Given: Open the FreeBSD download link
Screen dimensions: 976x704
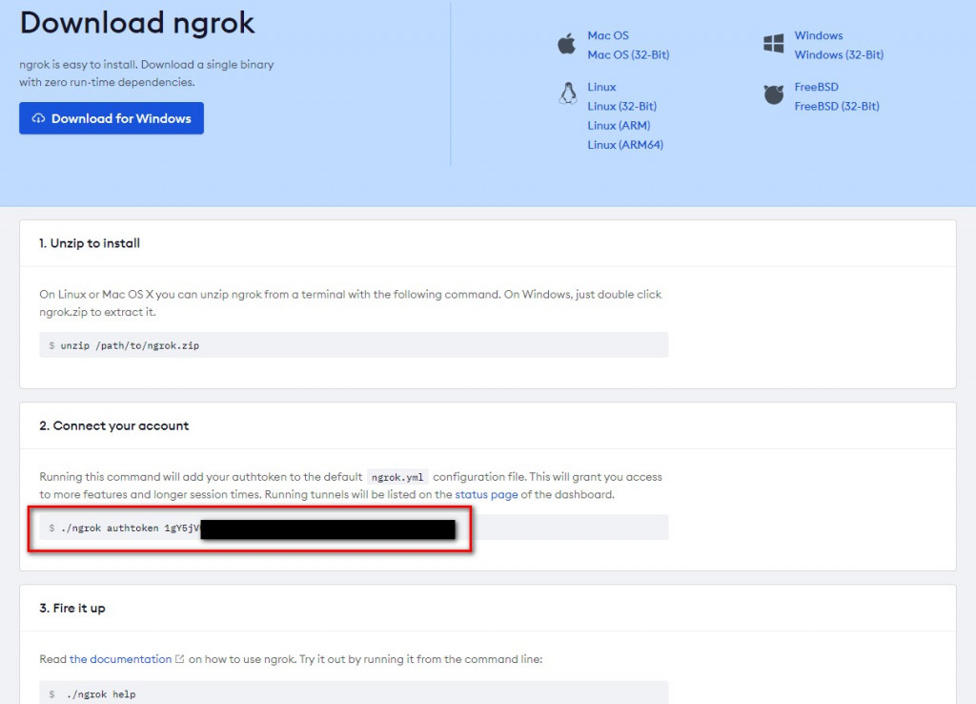Looking at the screenshot, I should 816,87.
